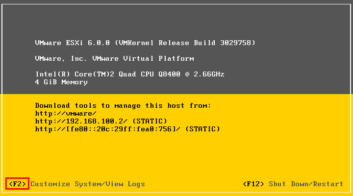Click the 4 GiB Memory line
The width and height of the screenshot is (353, 196).
(61, 82)
